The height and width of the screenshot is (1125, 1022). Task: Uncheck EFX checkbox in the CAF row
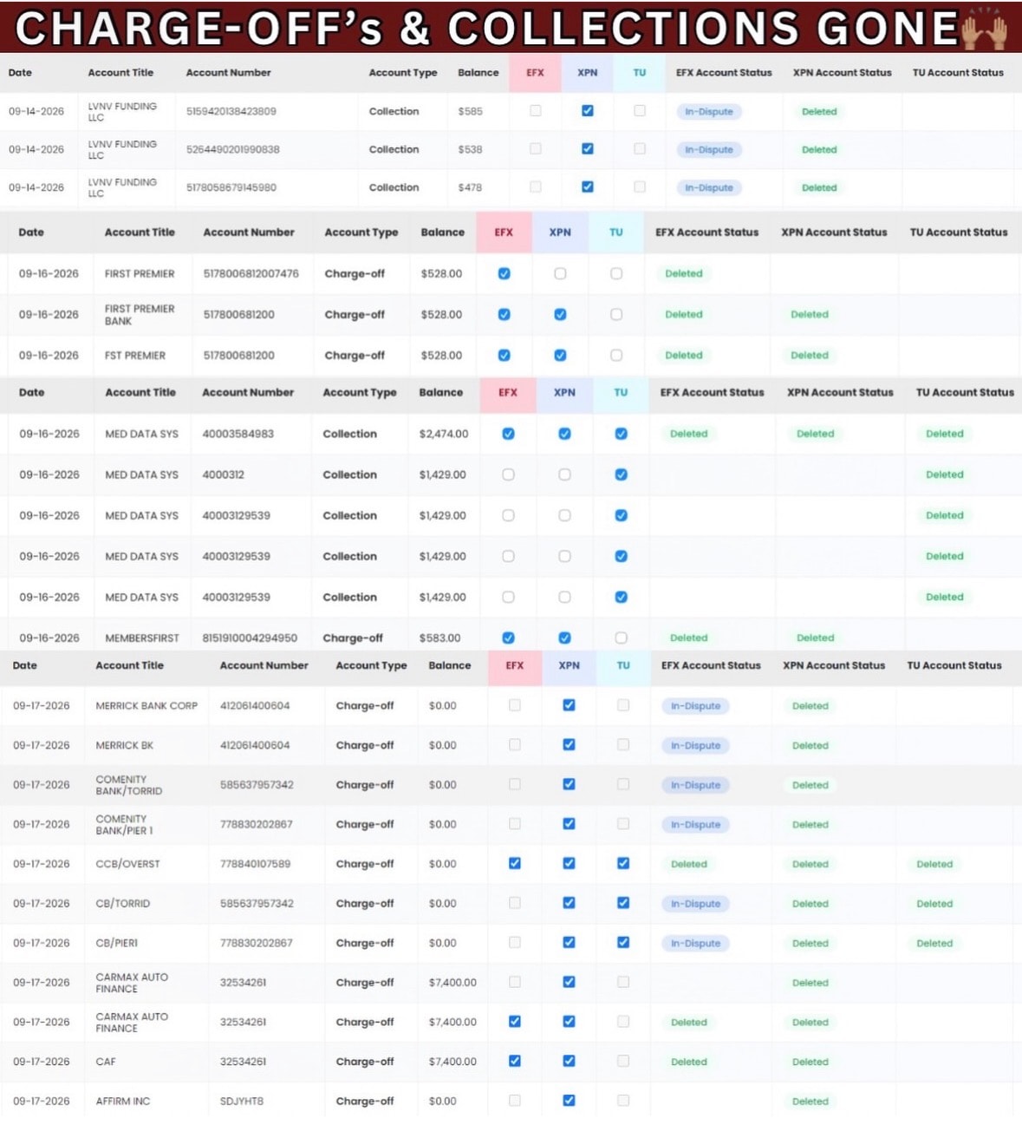point(515,1061)
